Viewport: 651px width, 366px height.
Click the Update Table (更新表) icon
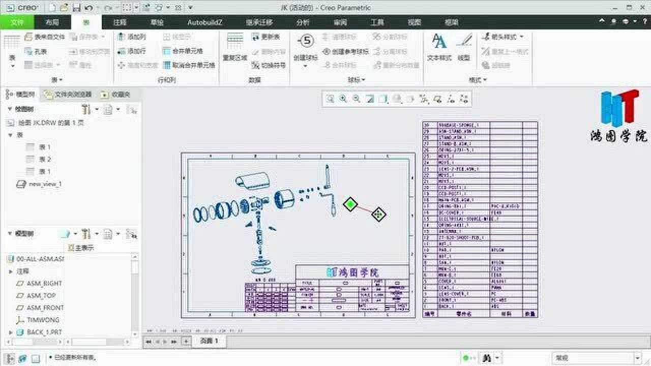point(256,37)
